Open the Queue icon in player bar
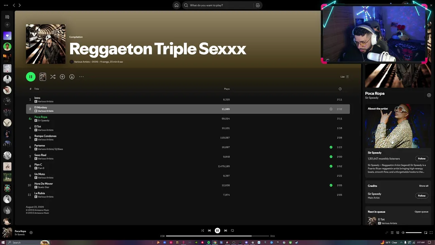The width and height of the screenshot is (435, 245). click(x=392, y=233)
